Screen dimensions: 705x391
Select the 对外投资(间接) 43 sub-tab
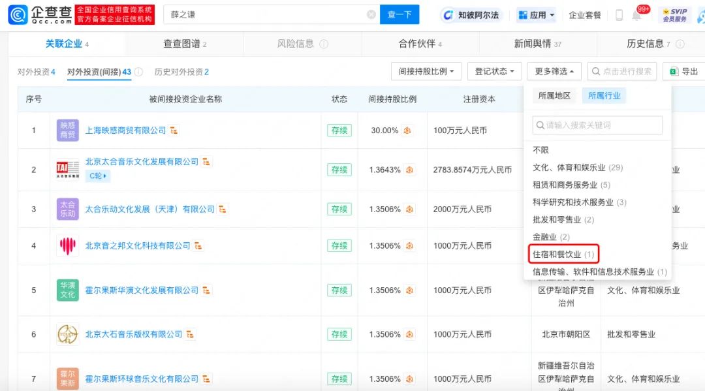(99, 72)
